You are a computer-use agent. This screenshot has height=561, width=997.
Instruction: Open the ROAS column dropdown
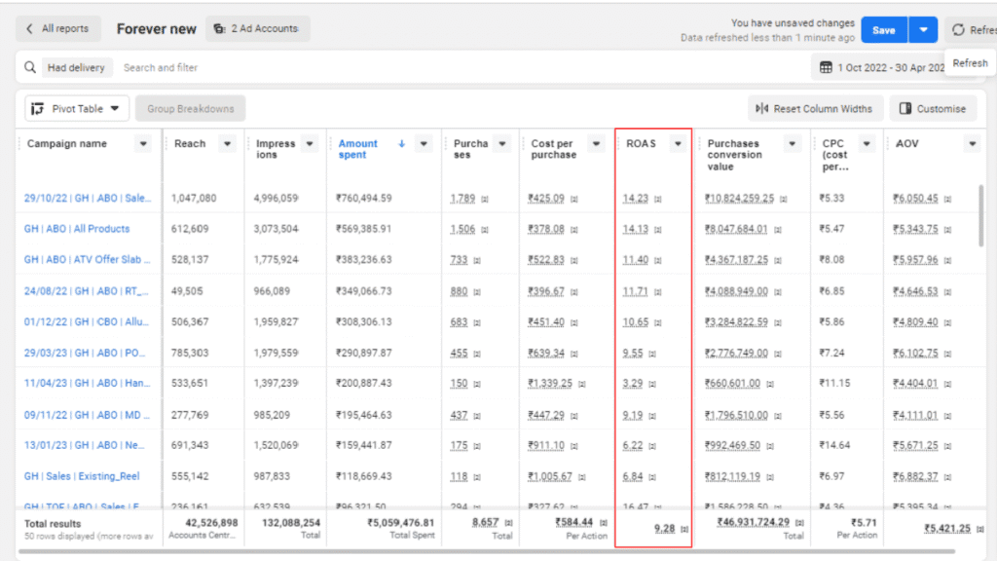click(x=677, y=144)
